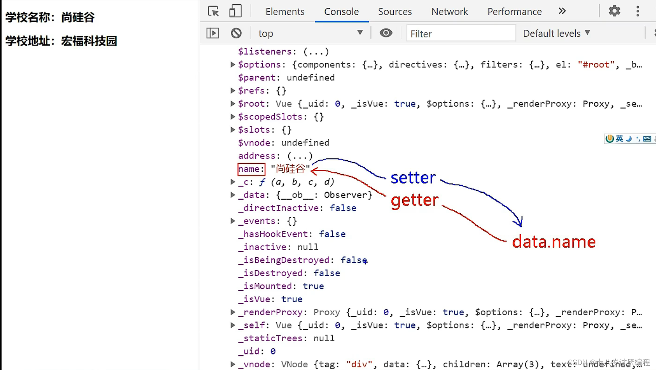Image resolution: width=656 pixels, height=370 pixels.
Task: Focus the console Filter field
Action: point(461,33)
